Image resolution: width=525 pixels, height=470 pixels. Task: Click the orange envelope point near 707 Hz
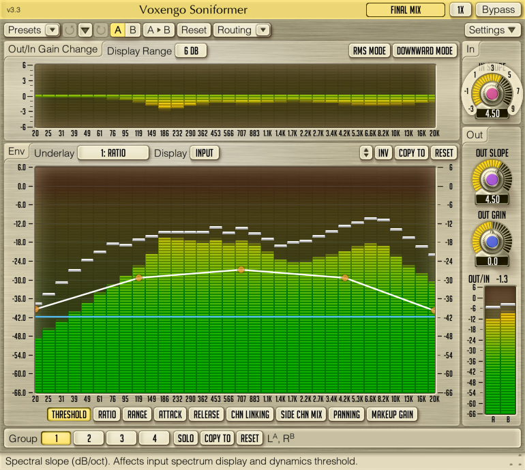(241, 270)
